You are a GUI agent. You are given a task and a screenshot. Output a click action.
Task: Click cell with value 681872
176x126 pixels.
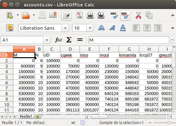149,99
